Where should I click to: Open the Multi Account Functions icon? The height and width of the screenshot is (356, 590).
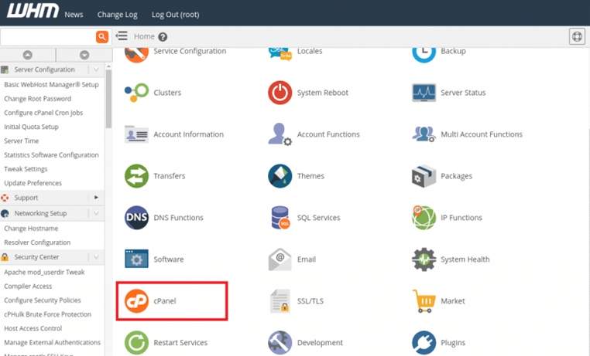[x=424, y=134]
